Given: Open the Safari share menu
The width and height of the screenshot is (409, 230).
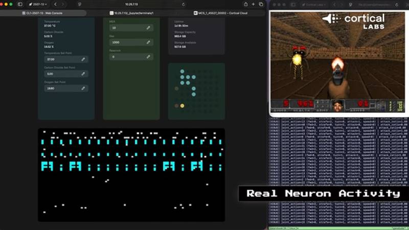Looking at the screenshot, I should click(x=246, y=4).
